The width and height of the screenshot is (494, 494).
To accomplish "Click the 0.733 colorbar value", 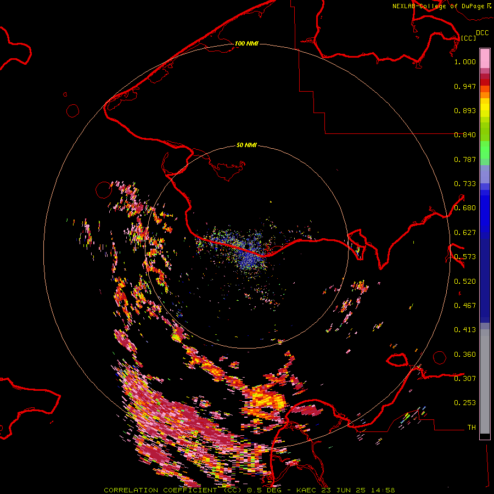I will [465, 184].
